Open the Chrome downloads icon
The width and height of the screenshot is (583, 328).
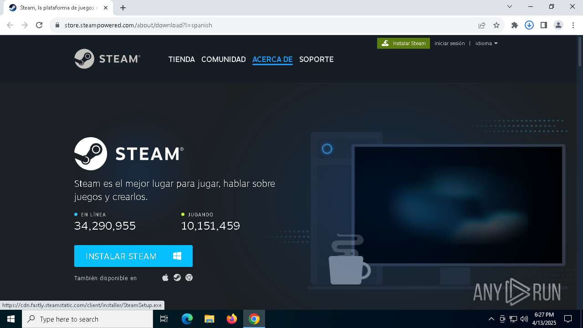click(529, 25)
